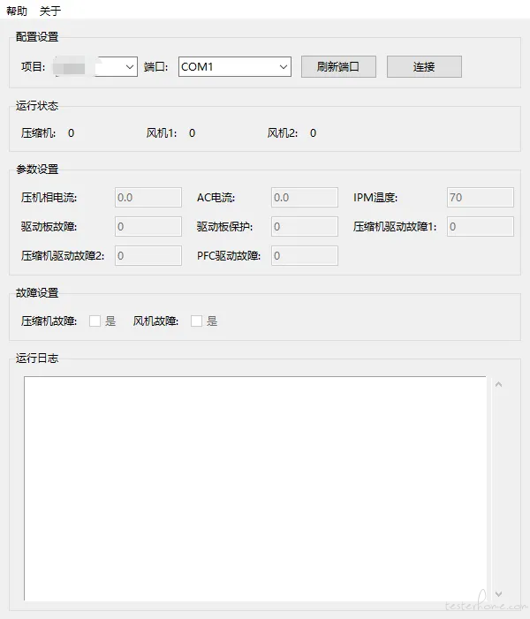Click the 驱动板保护 input field
This screenshot has width=530, height=619.
click(x=305, y=226)
